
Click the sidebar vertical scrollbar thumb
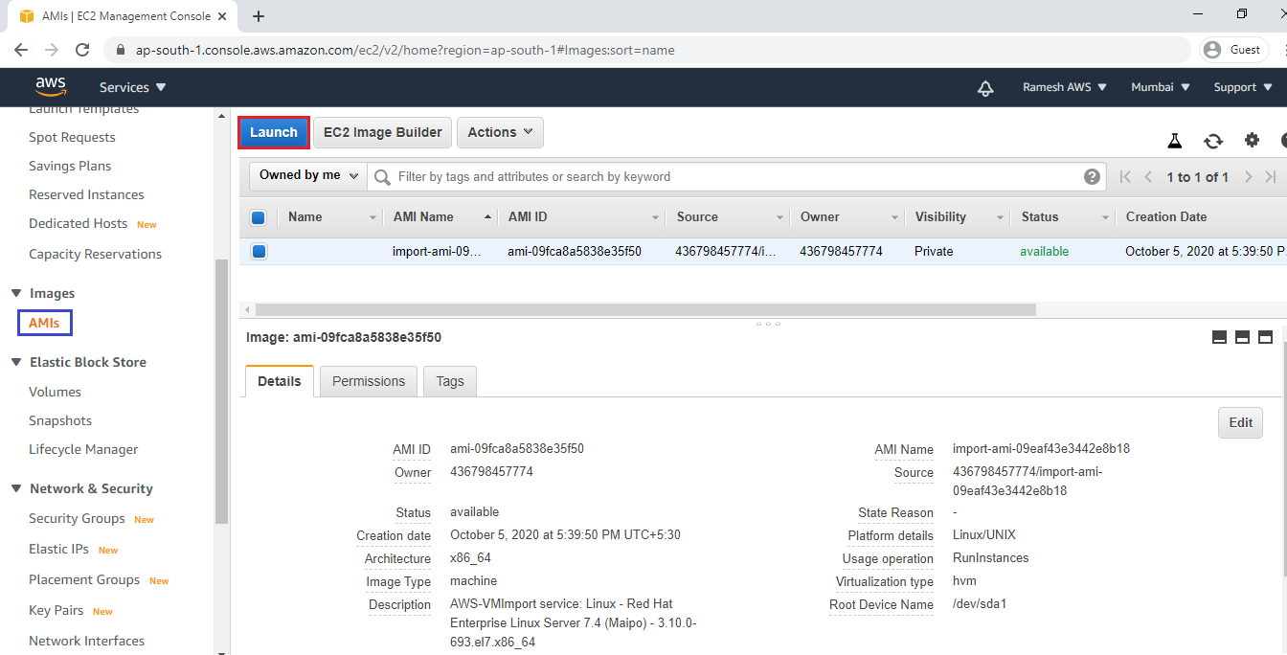(222, 391)
